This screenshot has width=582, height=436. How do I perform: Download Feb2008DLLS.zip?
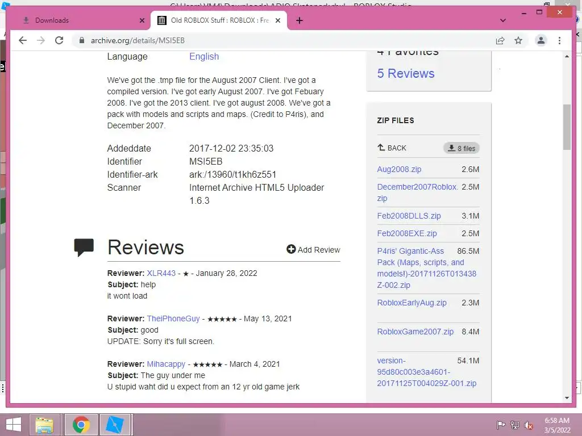[x=409, y=216]
